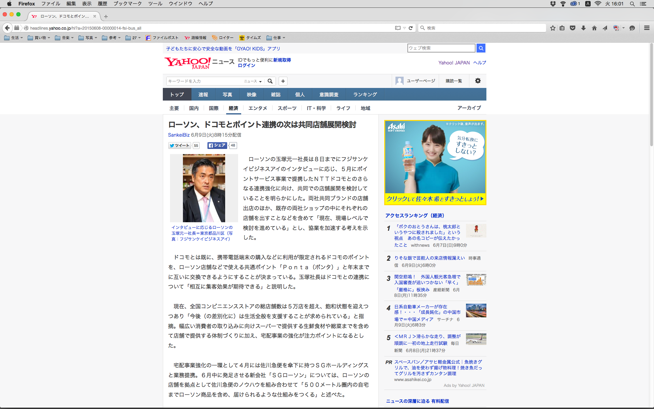This screenshot has width=654, height=409.
Task: Open the ブックマーク menu in menu bar
Action: (x=127, y=4)
